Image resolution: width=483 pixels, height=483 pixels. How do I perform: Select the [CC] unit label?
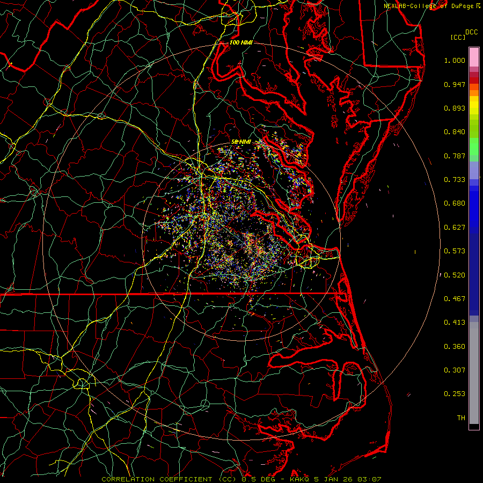(x=458, y=37)
